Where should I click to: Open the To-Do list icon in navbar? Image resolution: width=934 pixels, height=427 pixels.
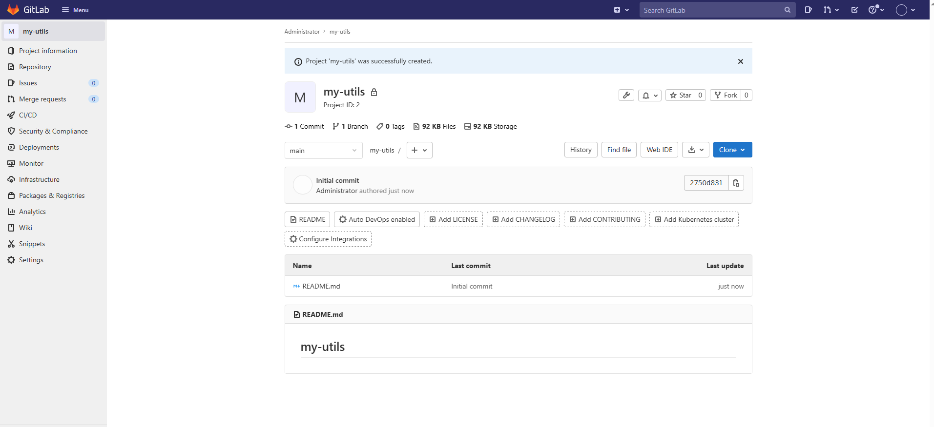pos(854,10)
